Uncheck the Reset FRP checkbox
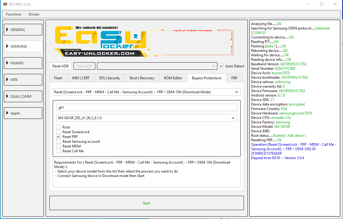The width and height of the screenshot is (343, 219). [x=58, y=137]
